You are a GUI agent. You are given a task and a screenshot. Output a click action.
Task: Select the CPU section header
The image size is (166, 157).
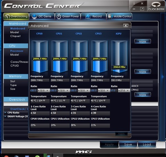click(x=16, y=46)
